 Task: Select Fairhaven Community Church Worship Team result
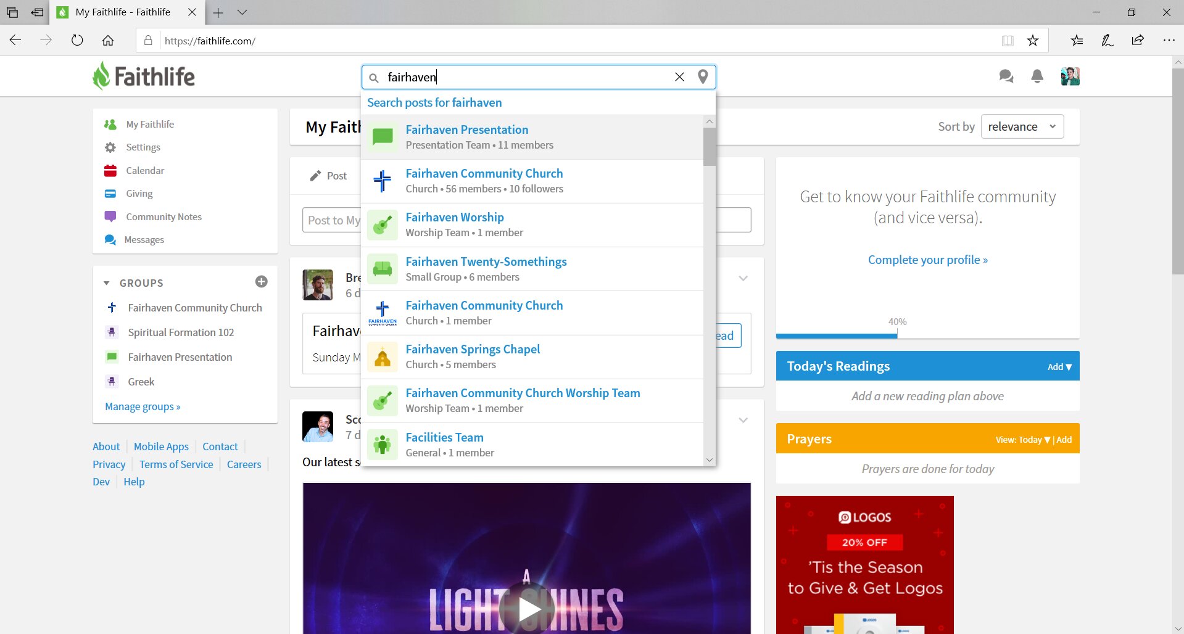click(532, 400)
